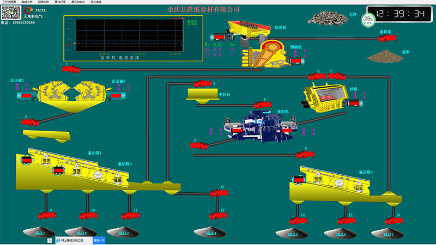
Task: Open the 事件记录 menu
Action: pyautogui.click(x=60, y=2)
